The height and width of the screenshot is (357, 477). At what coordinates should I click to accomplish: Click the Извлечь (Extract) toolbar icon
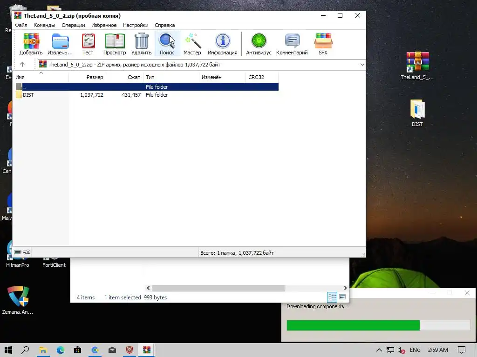[x=60, y=44]
